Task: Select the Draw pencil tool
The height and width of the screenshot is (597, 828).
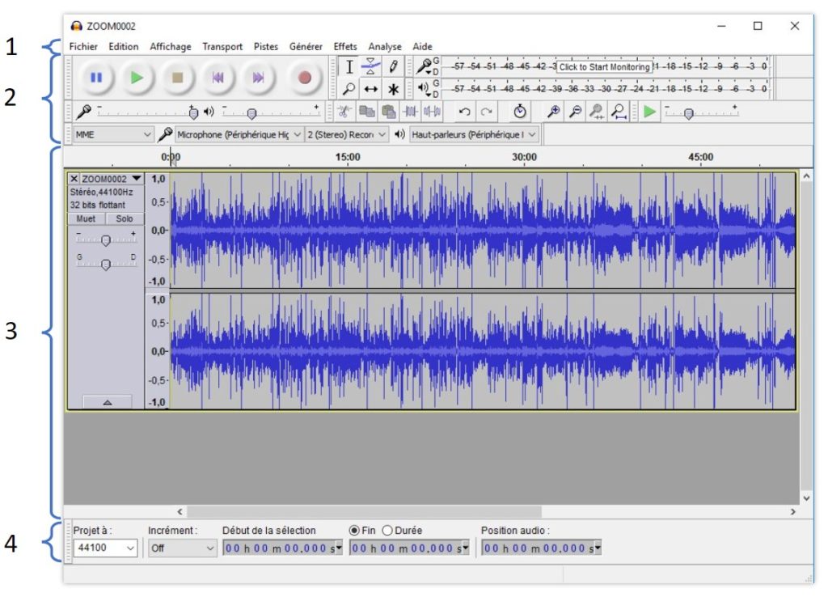Action: coord(394,67)
